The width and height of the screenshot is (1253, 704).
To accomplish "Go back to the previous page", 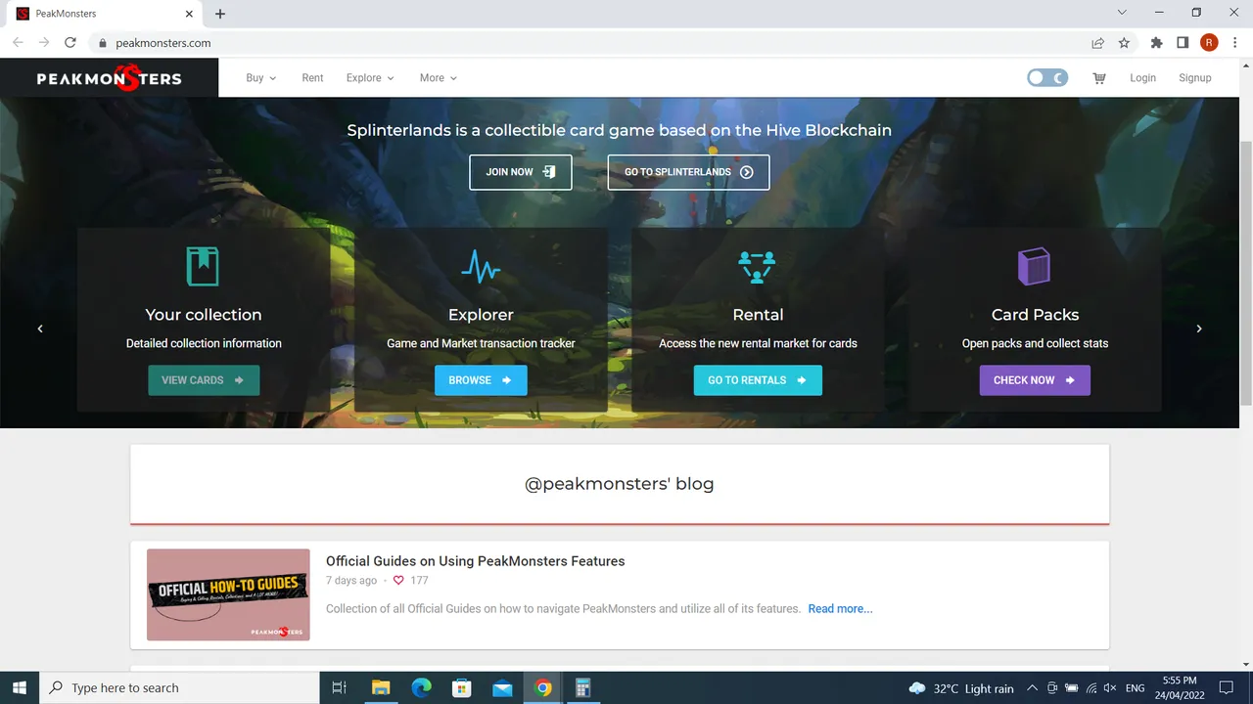I will (x=18, y=43).
